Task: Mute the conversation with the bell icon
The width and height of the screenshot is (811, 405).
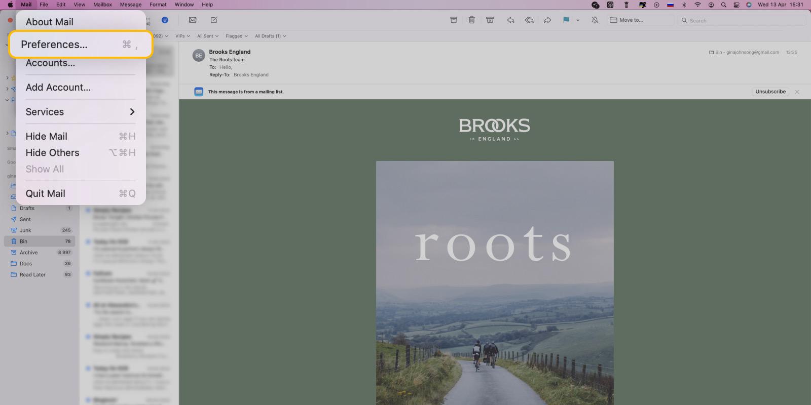Action: (x=595, y=20)
